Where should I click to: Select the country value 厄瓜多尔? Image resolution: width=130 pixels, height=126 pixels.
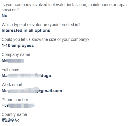click(x=10, y=120)
